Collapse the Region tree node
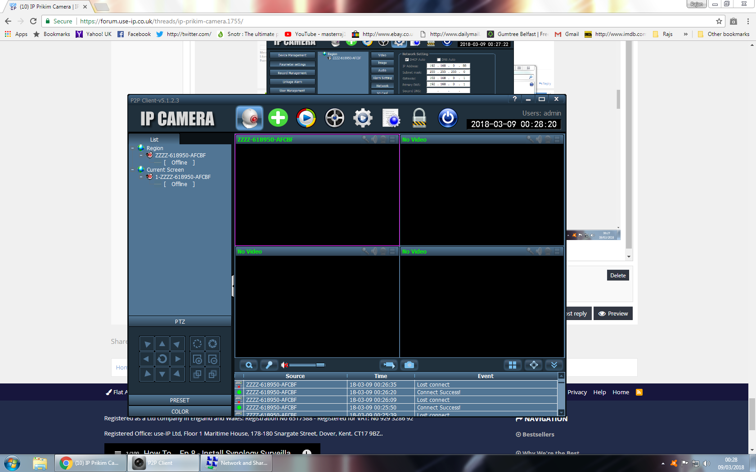 click(x=132, y=148)
